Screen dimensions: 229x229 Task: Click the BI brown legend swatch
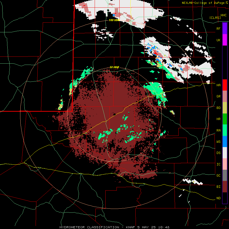[x=225, y=187]
